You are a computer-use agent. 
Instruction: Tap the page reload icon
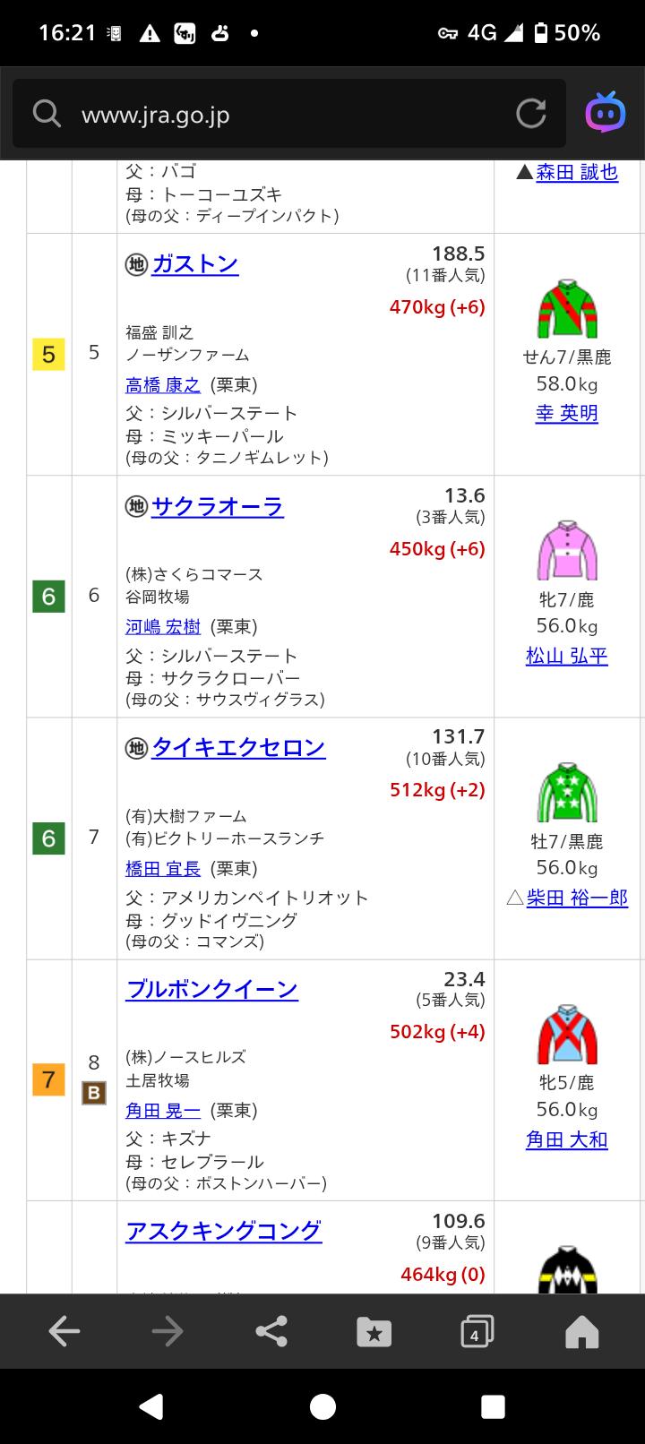pos(531,114)
